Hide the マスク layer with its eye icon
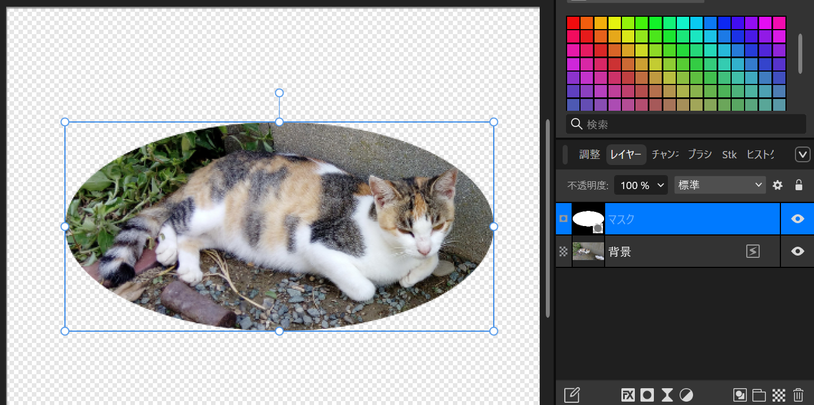 click(x=798, y=219)
